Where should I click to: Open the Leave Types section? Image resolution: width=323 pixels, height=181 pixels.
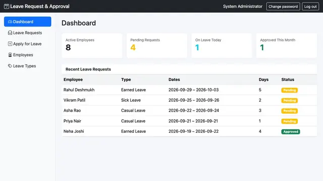28,66
